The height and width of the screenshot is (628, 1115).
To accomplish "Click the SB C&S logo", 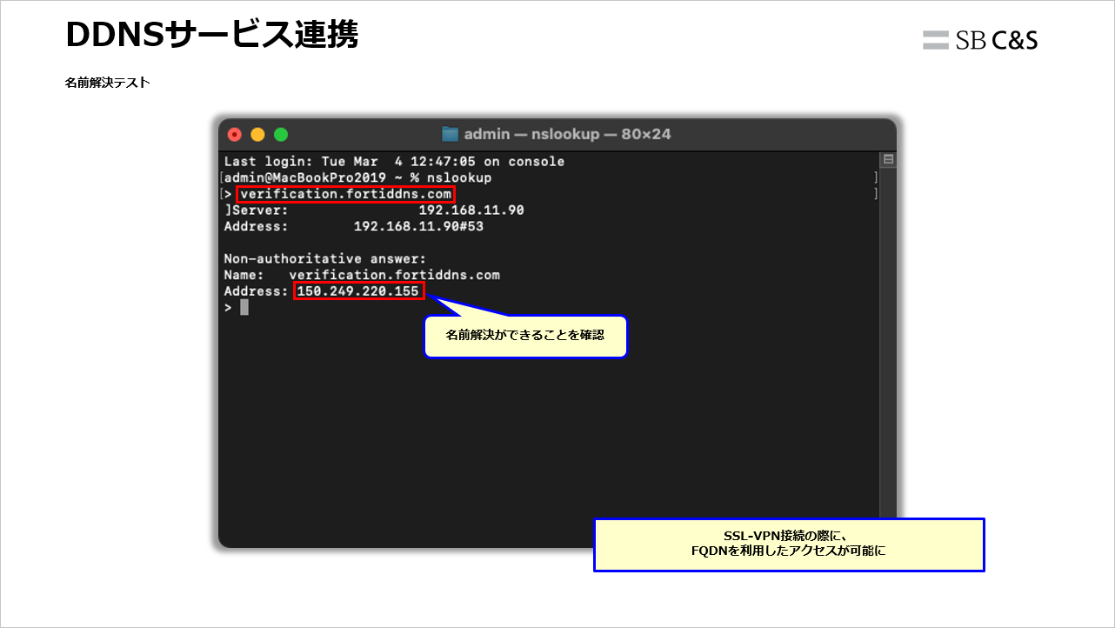I will coord(980,39).
